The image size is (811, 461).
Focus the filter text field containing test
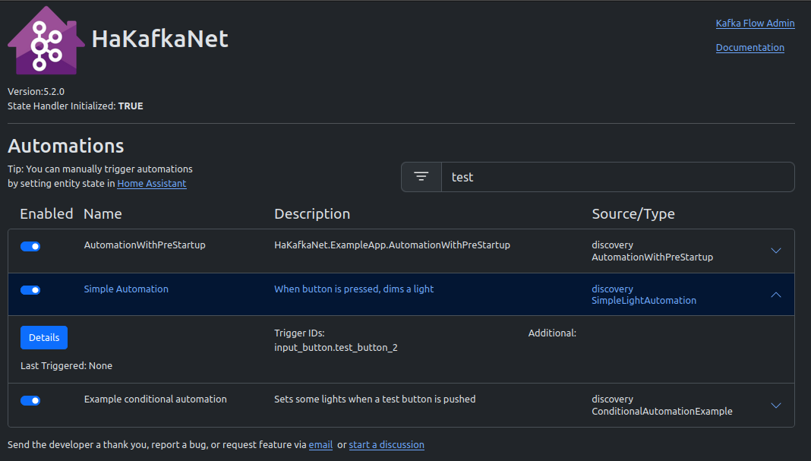click(617, 177)
